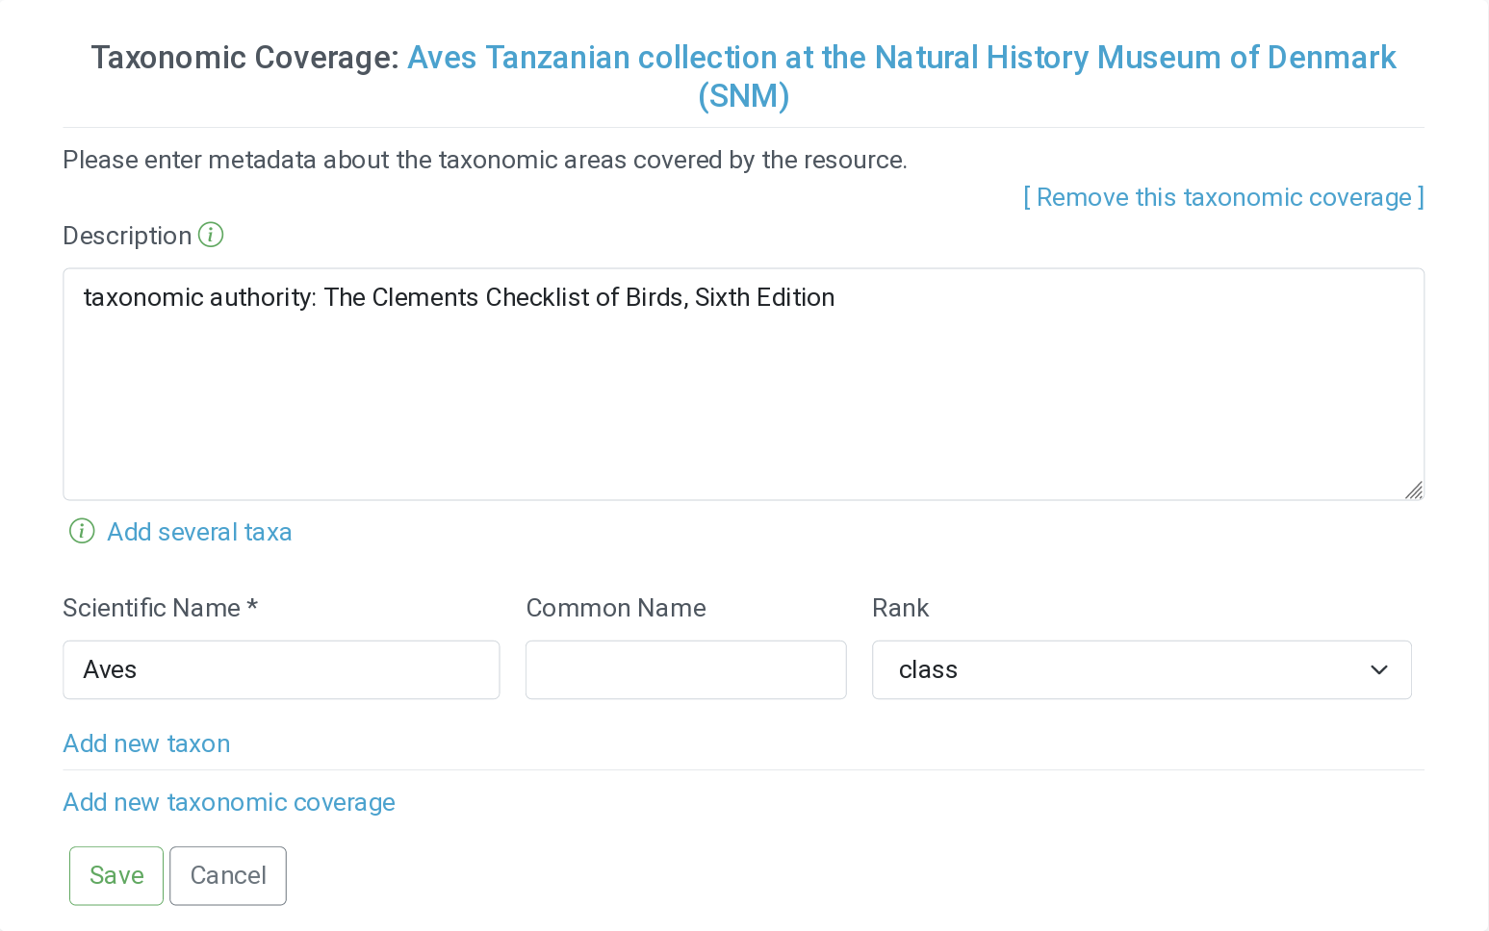Click the Description label text

click(127, 236)
